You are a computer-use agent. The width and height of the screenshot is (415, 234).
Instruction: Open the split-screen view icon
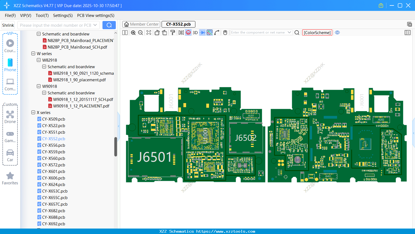[x=125, y=32]
